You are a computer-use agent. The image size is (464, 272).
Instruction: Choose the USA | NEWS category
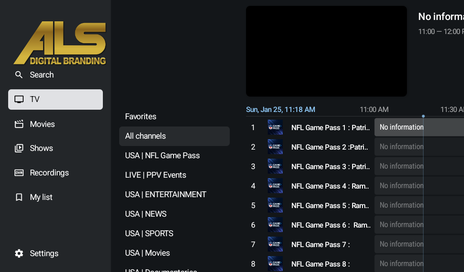click(x=145, y=214)
